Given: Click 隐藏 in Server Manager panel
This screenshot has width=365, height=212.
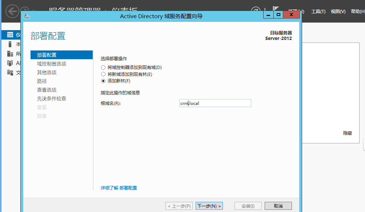Looking at the screenshot, I should tap(347, 133).
